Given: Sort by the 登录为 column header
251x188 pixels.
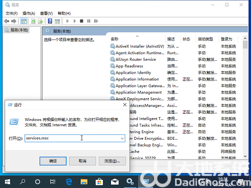Looking at the screenshot, I should coord(226,39).
